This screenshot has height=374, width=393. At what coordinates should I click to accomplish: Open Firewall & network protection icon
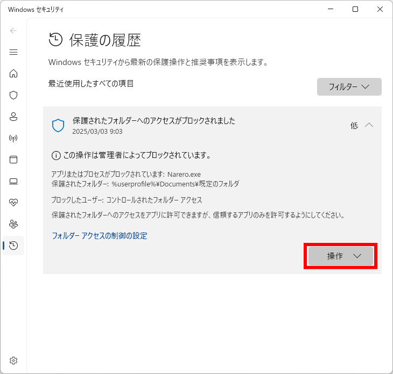click(x=13, y=138)
